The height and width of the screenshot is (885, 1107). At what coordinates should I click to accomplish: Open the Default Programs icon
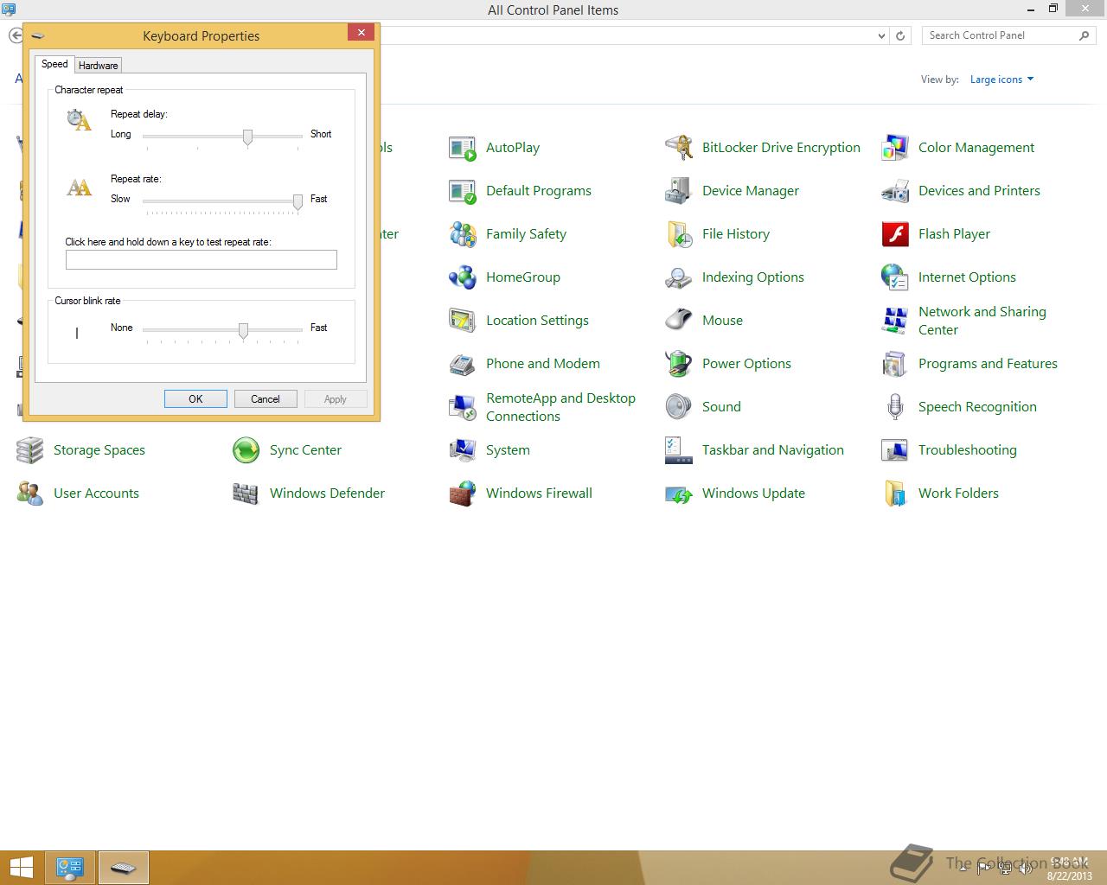pos(463,191)
